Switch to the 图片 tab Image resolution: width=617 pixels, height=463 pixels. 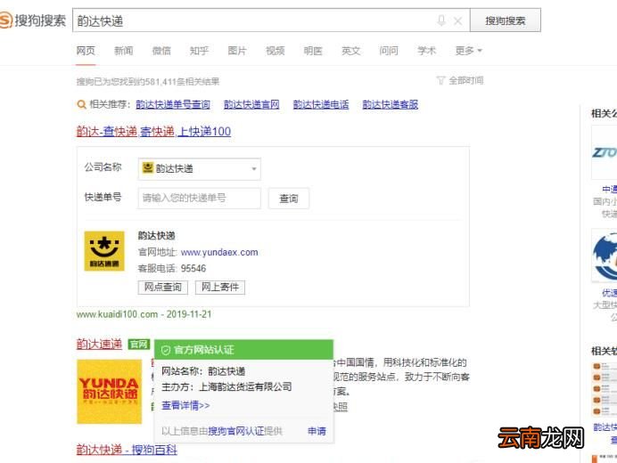coord(237,51)
